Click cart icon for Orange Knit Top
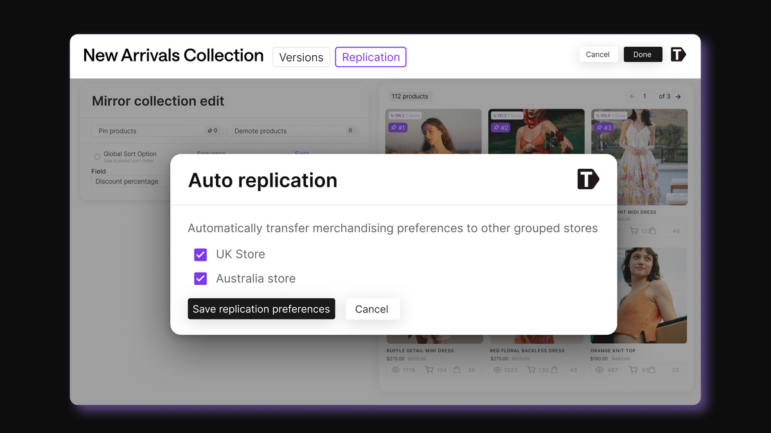 (x=634, y=370)
